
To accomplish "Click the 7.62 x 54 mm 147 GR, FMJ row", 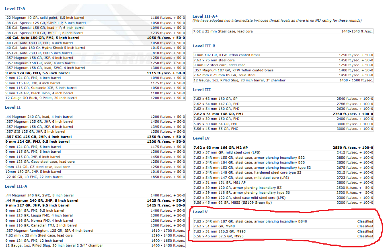I will point(283,104).
